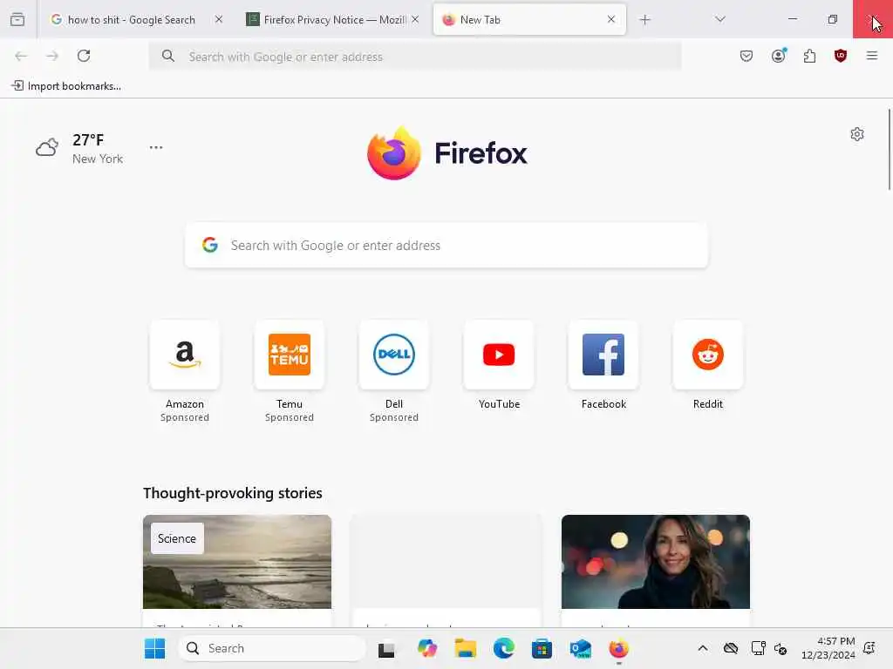Click the page vertical scrollbar

tap(889, 149)
